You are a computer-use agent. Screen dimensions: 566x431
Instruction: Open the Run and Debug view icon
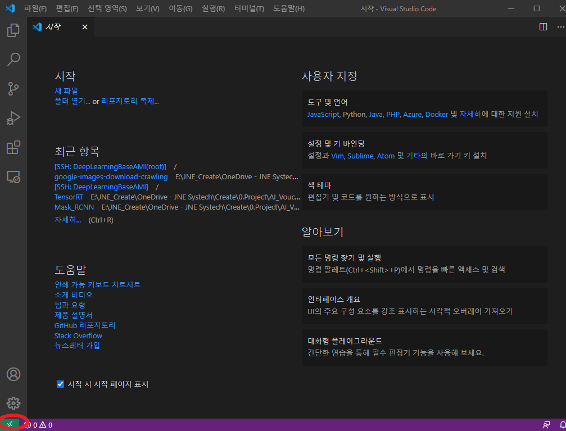tap(13, 118)
